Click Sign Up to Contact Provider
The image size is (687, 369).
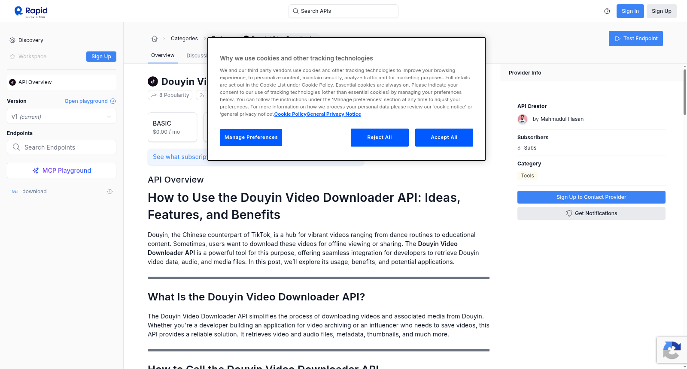(x=591, y=197)
